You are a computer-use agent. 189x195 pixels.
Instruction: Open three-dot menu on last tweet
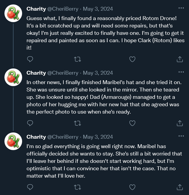(181, 136)
